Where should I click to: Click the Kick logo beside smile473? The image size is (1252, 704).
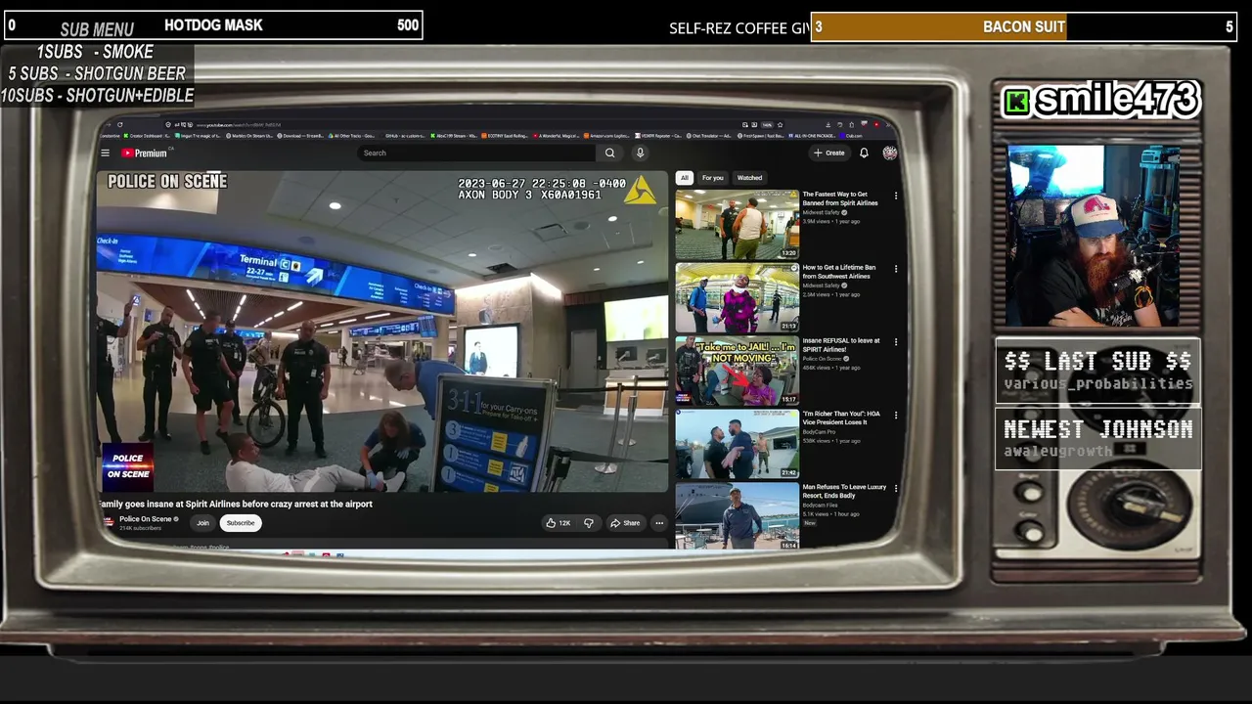[1017, 102]
